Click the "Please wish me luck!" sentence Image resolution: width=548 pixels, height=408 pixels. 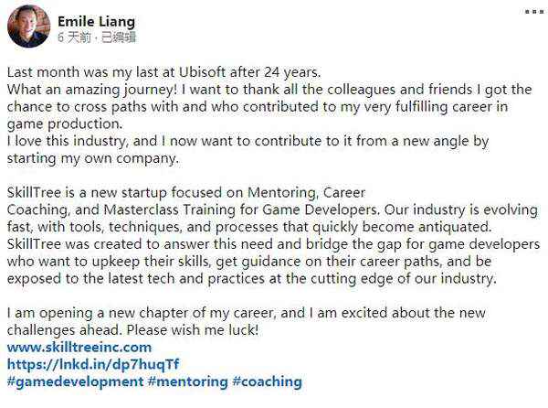tap(210, 330)
